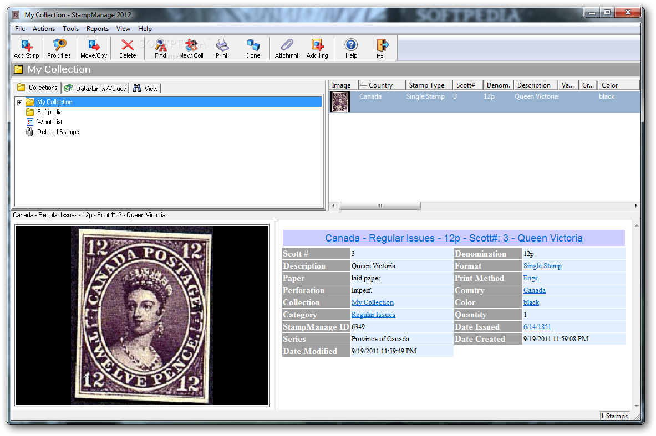Open the Help menu in menu bar
The image size is (656, 436).
point(145,29)
